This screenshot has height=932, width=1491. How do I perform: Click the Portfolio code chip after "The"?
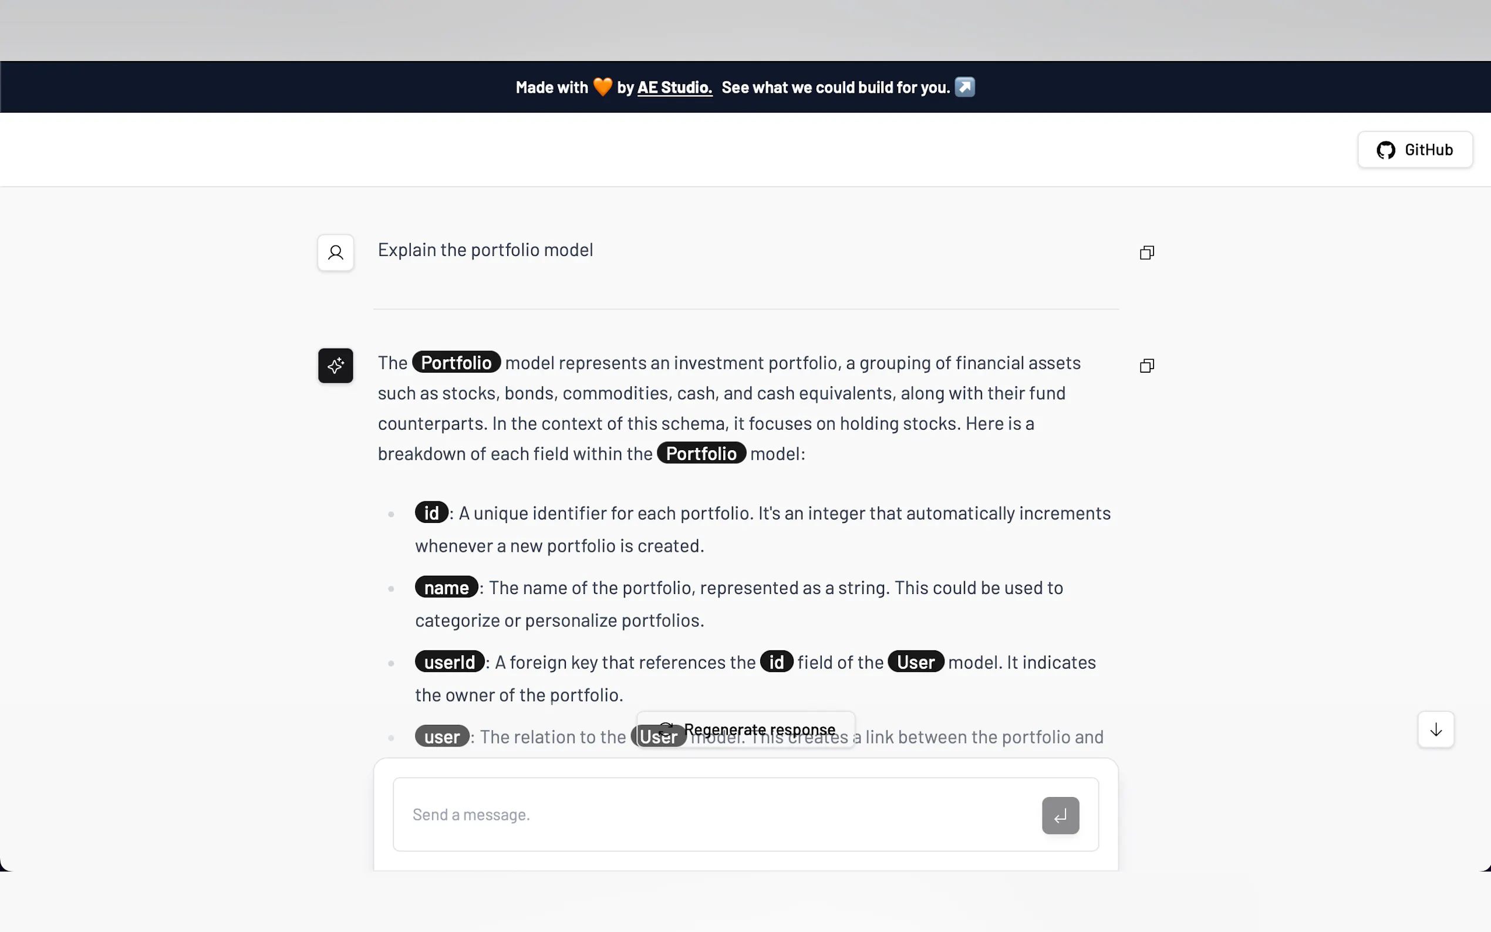click(456, 363)
